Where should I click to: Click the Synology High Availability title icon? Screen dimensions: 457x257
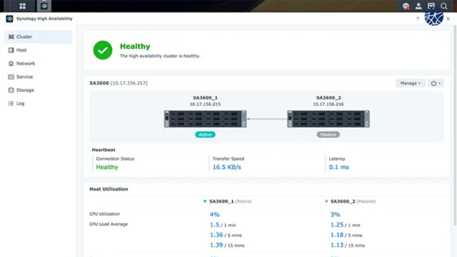10,19
